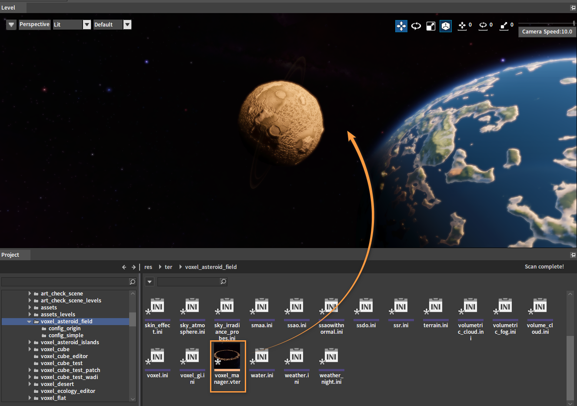Viewport: 577px width, 406px height.
Task: Open the viewport filter menu icon
Action: click(x=11, y=25)
